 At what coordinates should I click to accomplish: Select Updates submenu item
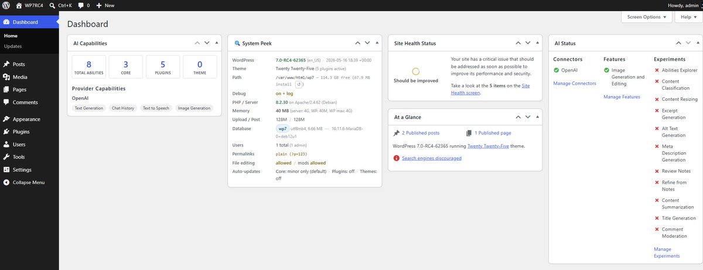point(13,46)
